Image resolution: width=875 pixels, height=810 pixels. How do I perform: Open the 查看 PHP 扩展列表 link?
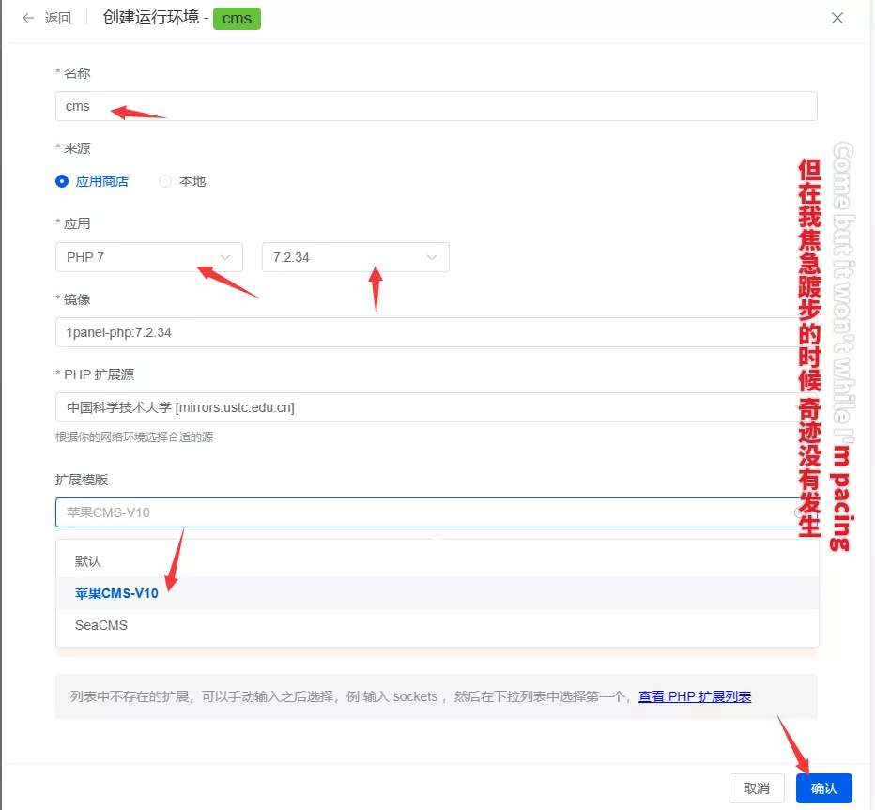(695, 696)
